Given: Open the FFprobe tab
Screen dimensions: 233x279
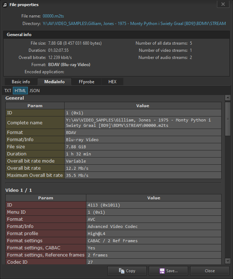Looking at the screenshot, I should coord(87,82).
